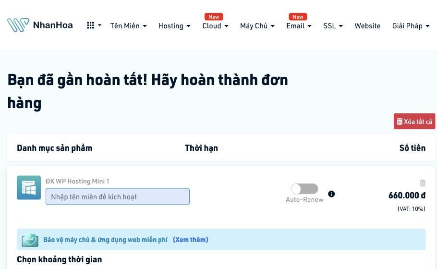Viewport: 437px width, 269px height.
Task: Click the WAF shield icon
Action: tap(30, 240)
